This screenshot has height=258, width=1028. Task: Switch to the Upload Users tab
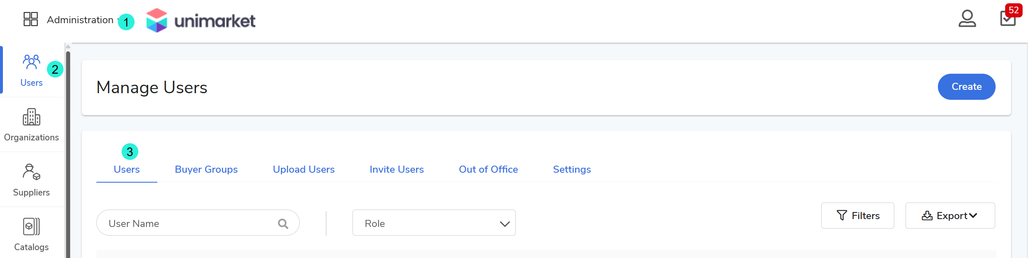[304, 169]
